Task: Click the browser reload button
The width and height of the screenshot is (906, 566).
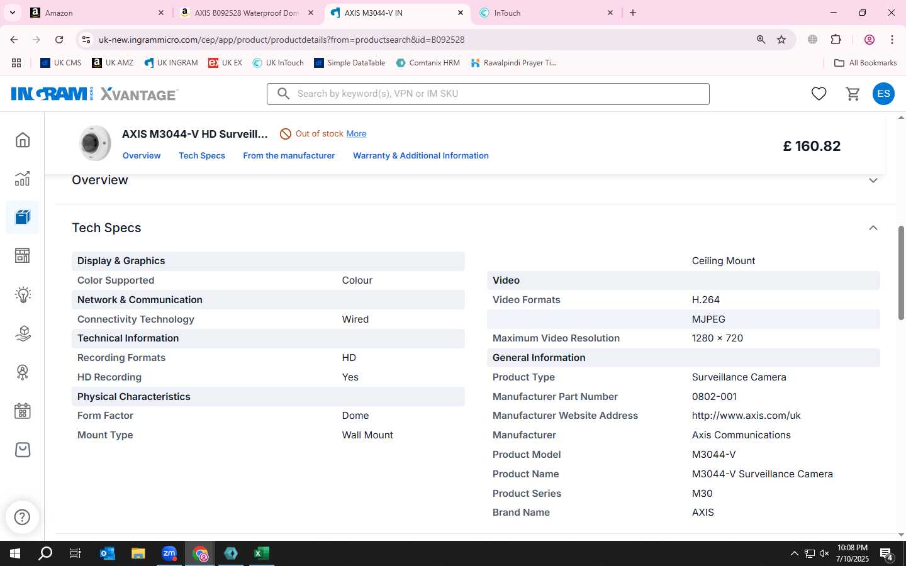Action: (x=59, y=40)
